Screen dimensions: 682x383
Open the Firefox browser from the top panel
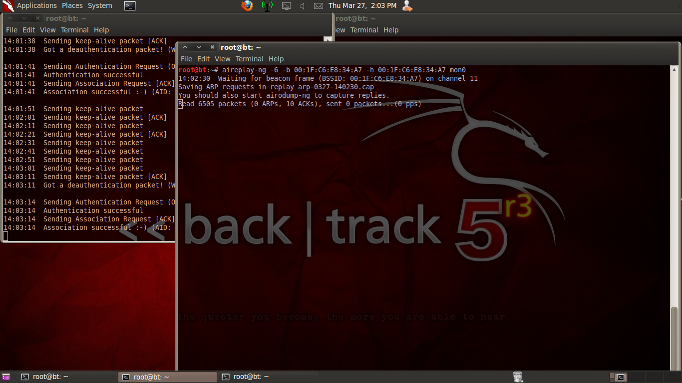coord(247,6)
